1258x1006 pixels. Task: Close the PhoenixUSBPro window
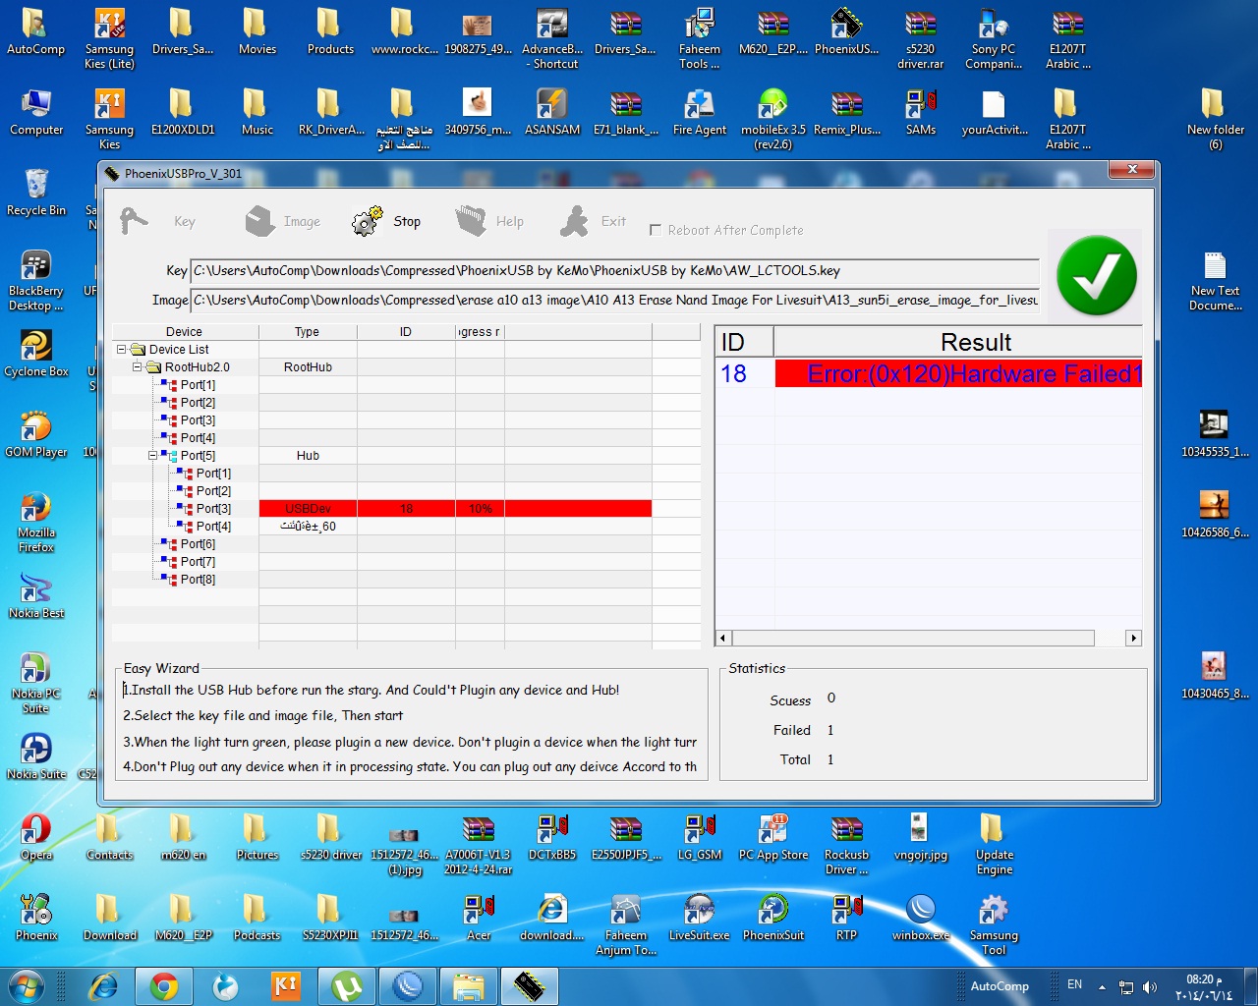point(1132,170)
